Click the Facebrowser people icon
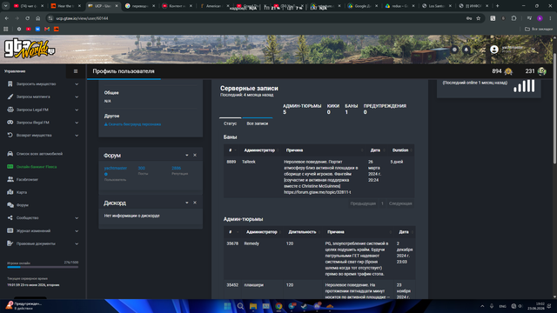557x313 pixels. (x=10, y=179)
